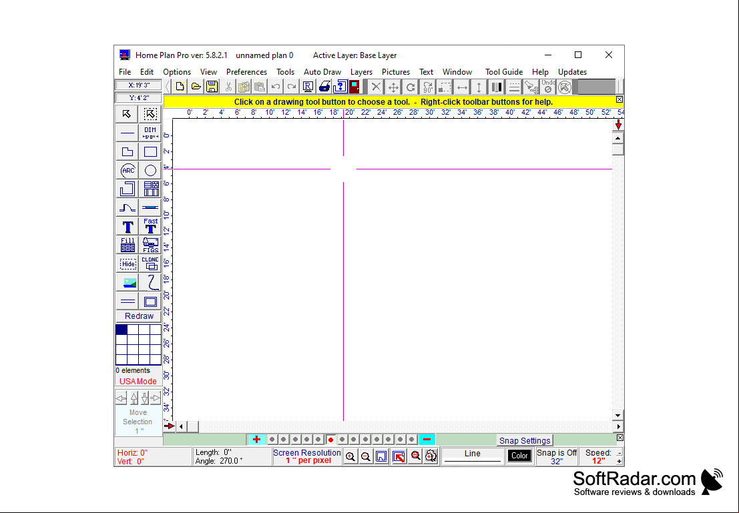
Task: Close the bottom resolution bar
Action: click(620, 438)
